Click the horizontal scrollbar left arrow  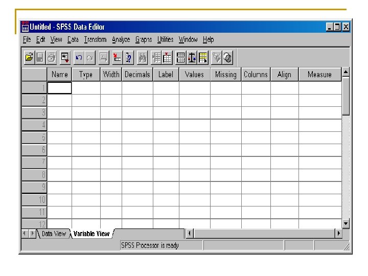tap(190, 234)
